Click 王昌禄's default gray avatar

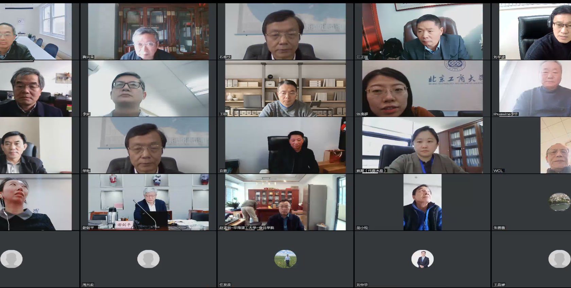point(559,259)
